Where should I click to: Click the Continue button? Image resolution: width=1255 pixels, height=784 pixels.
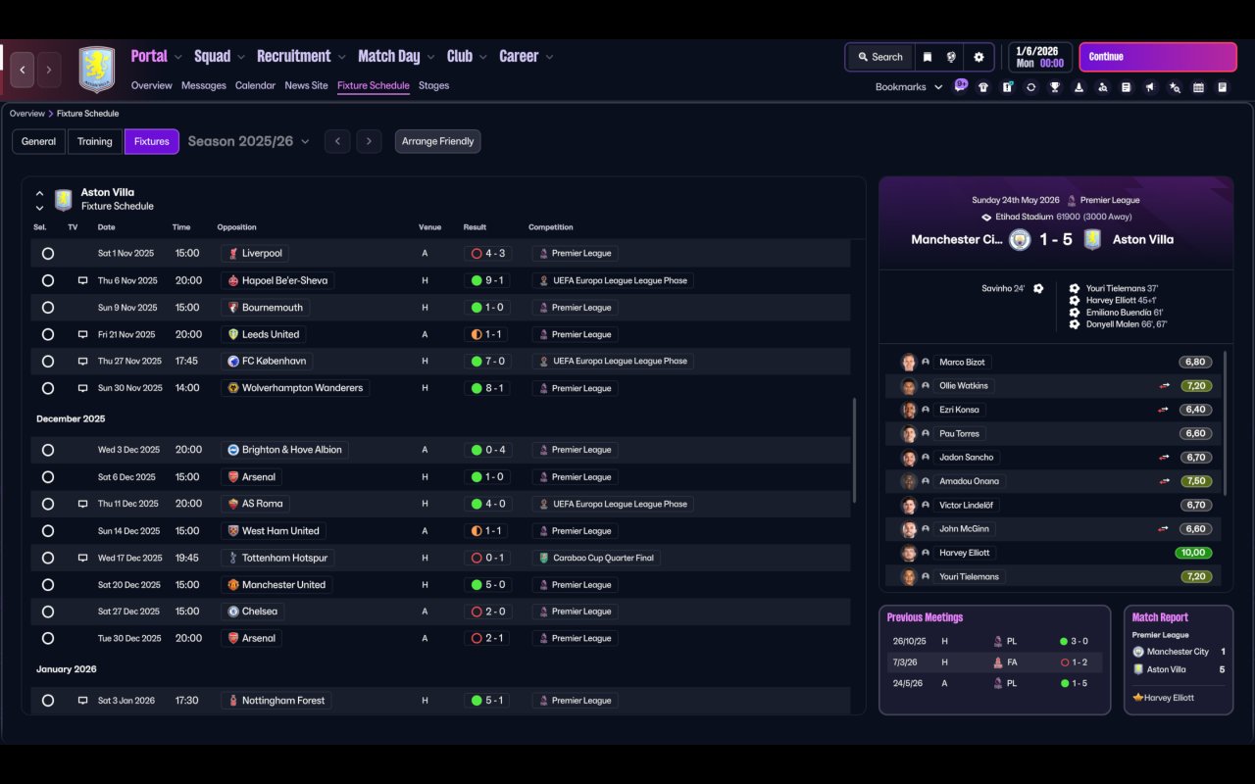coord(1158,57)
